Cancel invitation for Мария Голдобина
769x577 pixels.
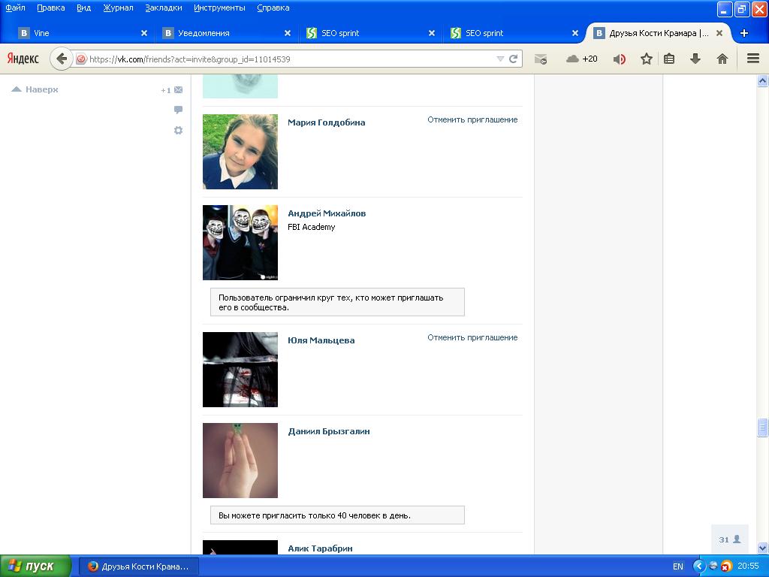click(472, 119)
